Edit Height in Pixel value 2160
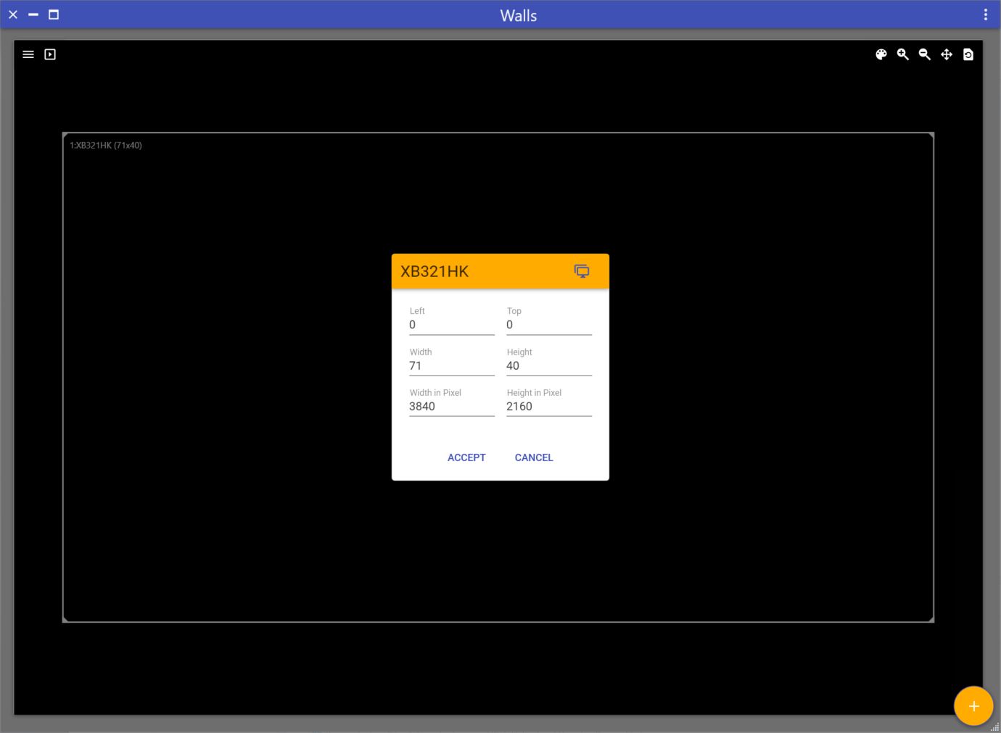Screen dimensions: 1001x733 click(x=549, y=406)
